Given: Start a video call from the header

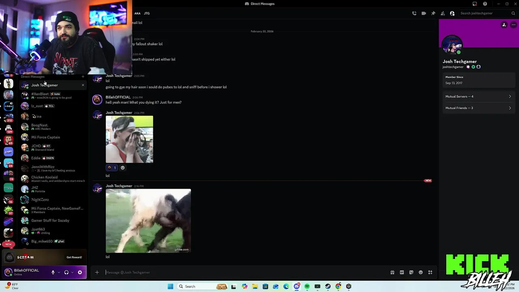Looking at the screenshot, I should [x=424, y=13].
